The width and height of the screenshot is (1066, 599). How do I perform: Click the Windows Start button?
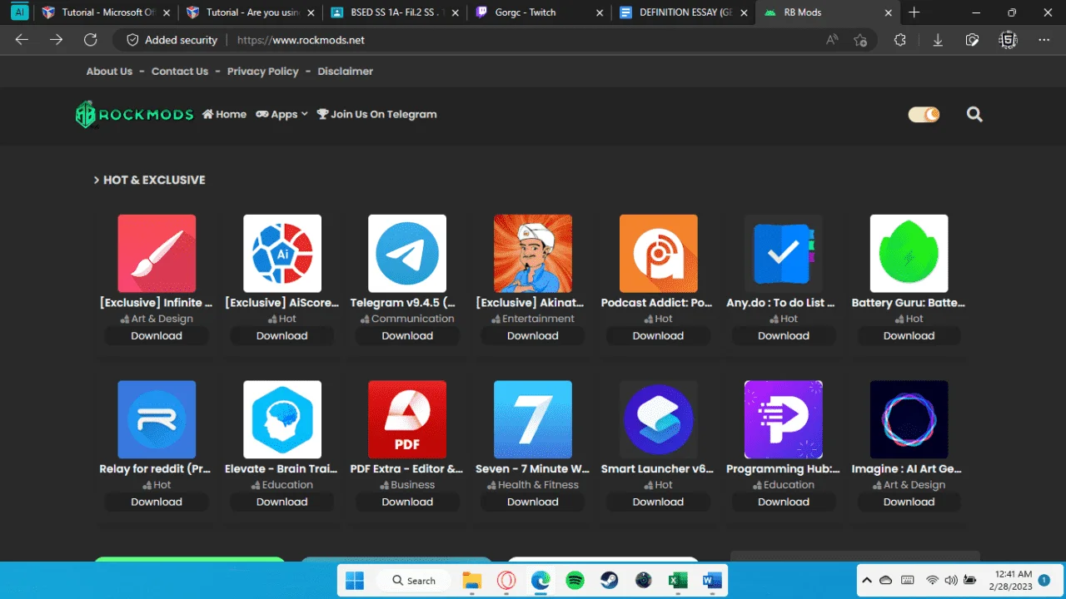(x=355, y=581)
